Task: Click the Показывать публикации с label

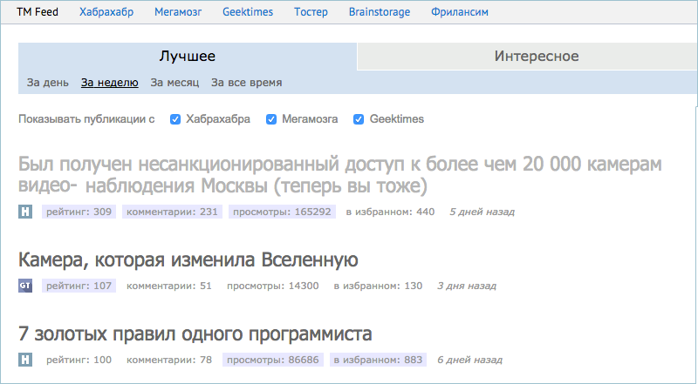Action: point(86,119)
